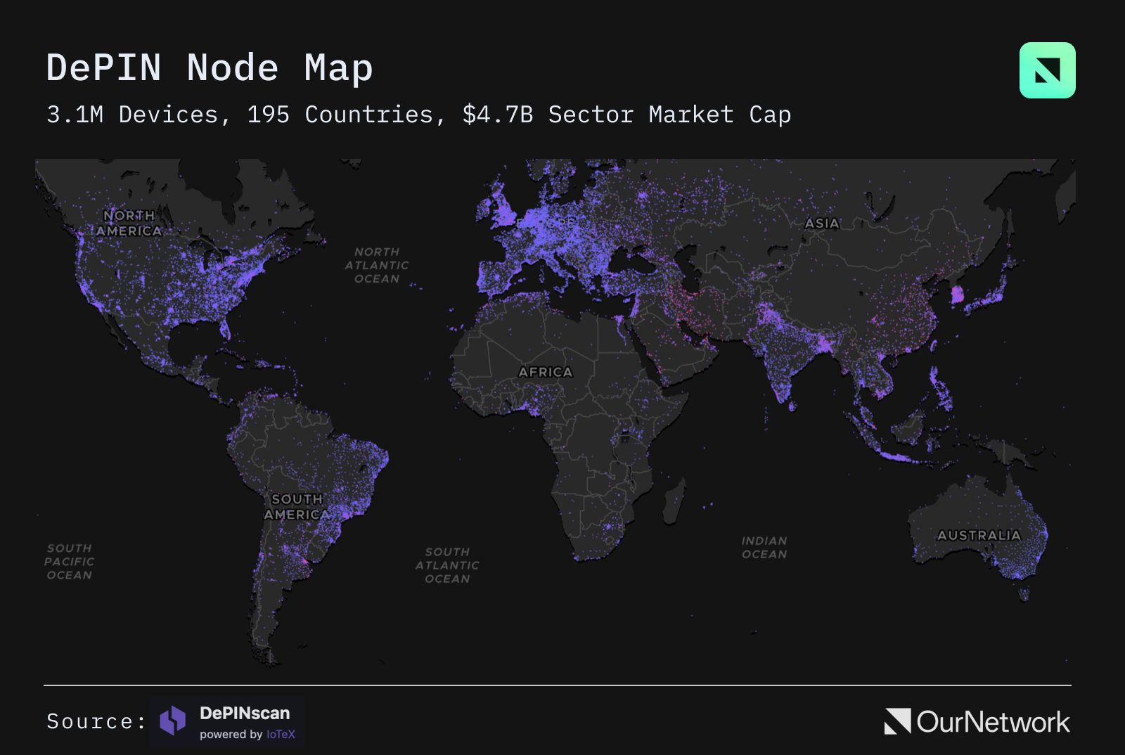Click the AFRICA map label
1125x755 pixels.
coord(546,372)
